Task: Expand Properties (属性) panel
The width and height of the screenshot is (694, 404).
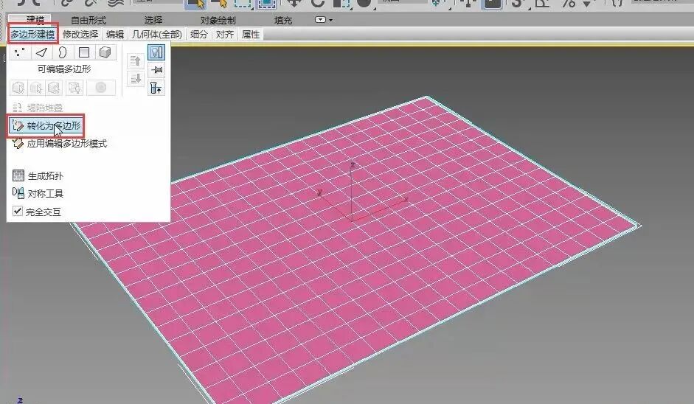Action: pyautogui.click(x=251, y=34)
